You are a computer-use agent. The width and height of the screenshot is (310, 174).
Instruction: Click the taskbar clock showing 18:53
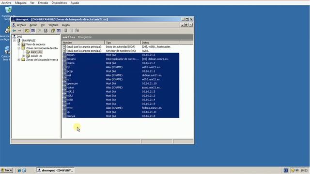click(x=304, y=171)
